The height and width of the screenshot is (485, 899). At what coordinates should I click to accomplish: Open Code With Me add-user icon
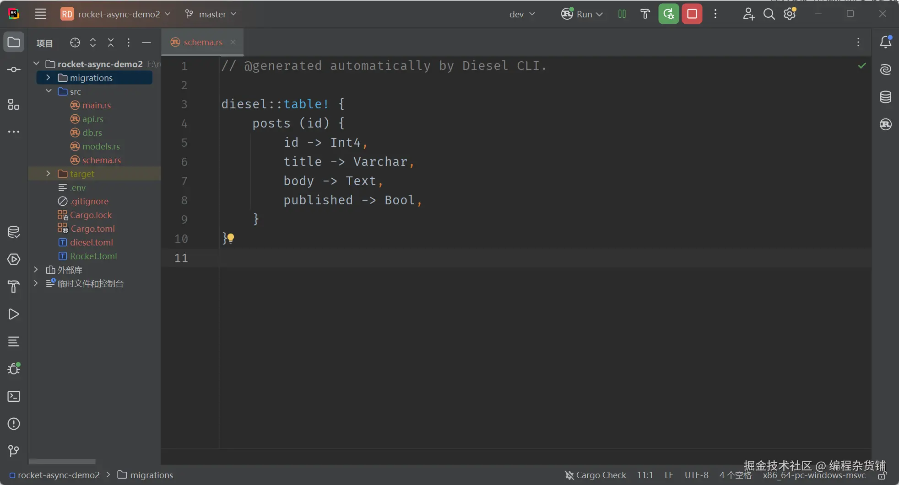(748, 14)
